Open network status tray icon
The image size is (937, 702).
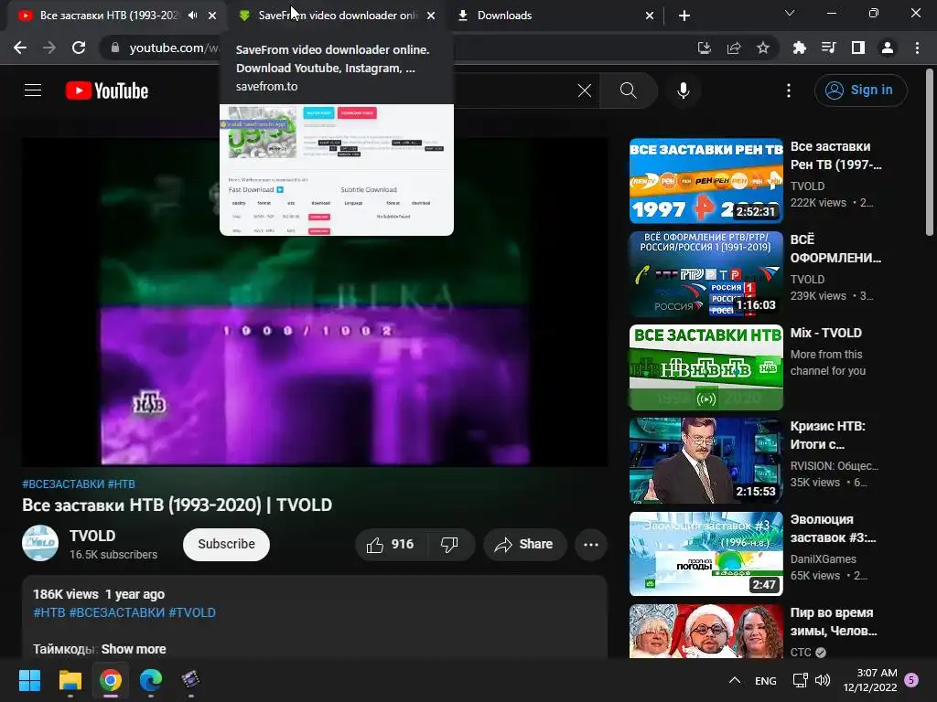pyautogui.click(x=800, y=680)
